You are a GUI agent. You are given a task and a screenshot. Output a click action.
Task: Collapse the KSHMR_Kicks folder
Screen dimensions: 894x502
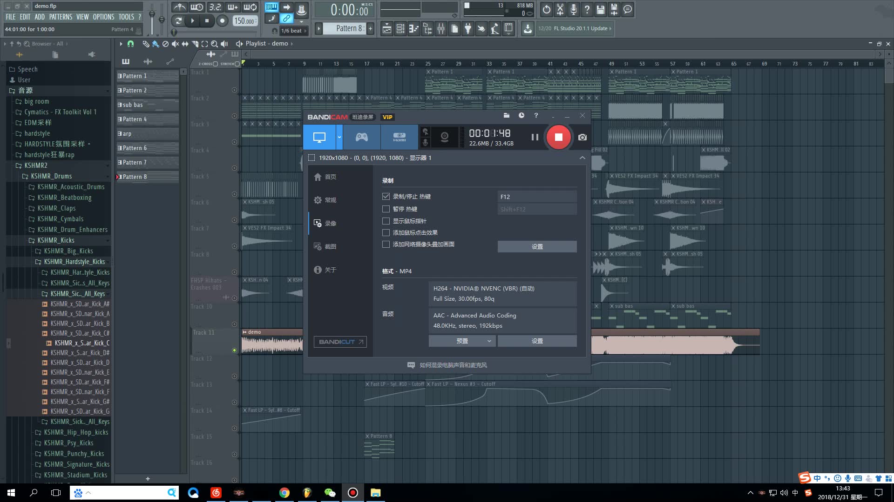coord(55,240)
